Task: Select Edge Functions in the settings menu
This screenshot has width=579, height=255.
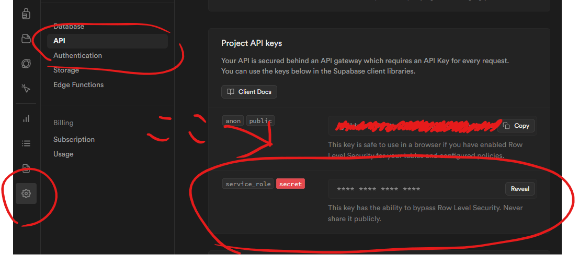Action: tap(78, 84)
